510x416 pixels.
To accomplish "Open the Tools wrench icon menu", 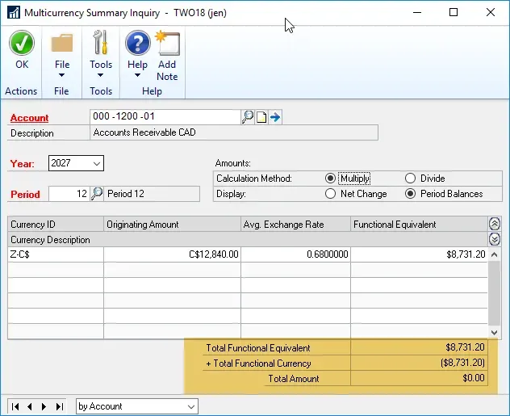I will [101, 44].
